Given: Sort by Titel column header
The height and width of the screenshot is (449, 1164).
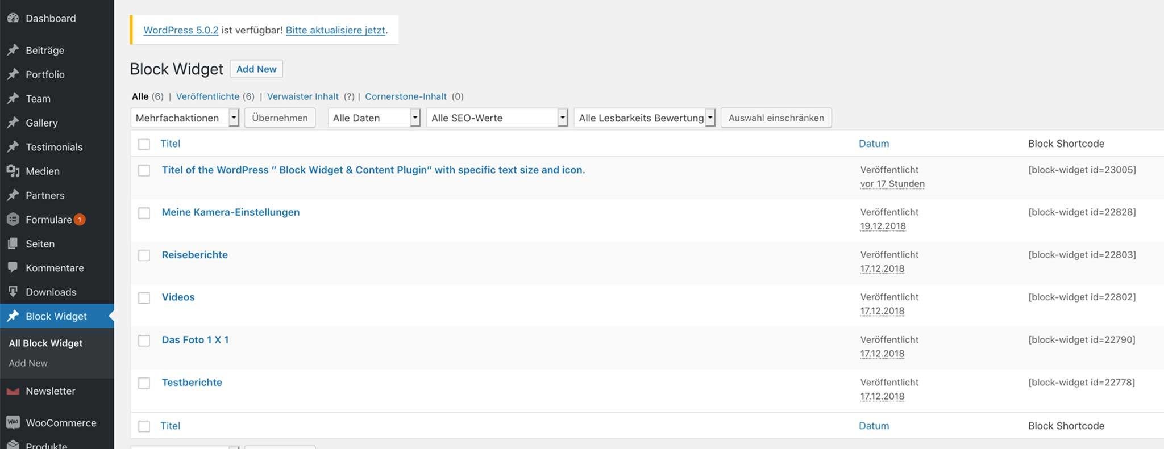Looking at the screenshot, I should [x=170, y=144].
